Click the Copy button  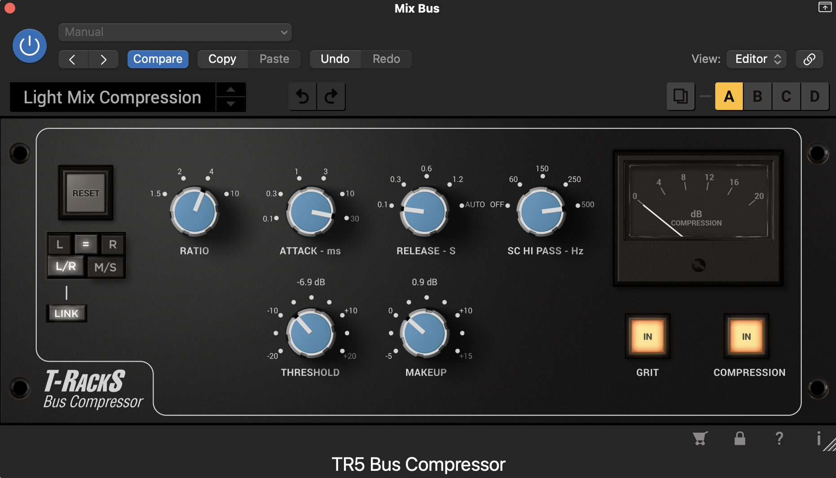222,59
